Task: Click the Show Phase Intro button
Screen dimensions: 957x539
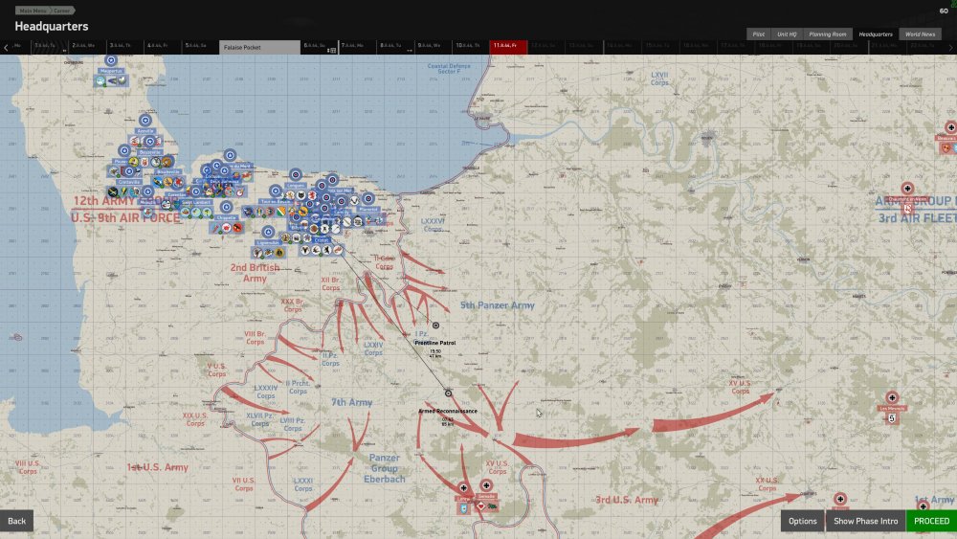Action: (864, 521)
